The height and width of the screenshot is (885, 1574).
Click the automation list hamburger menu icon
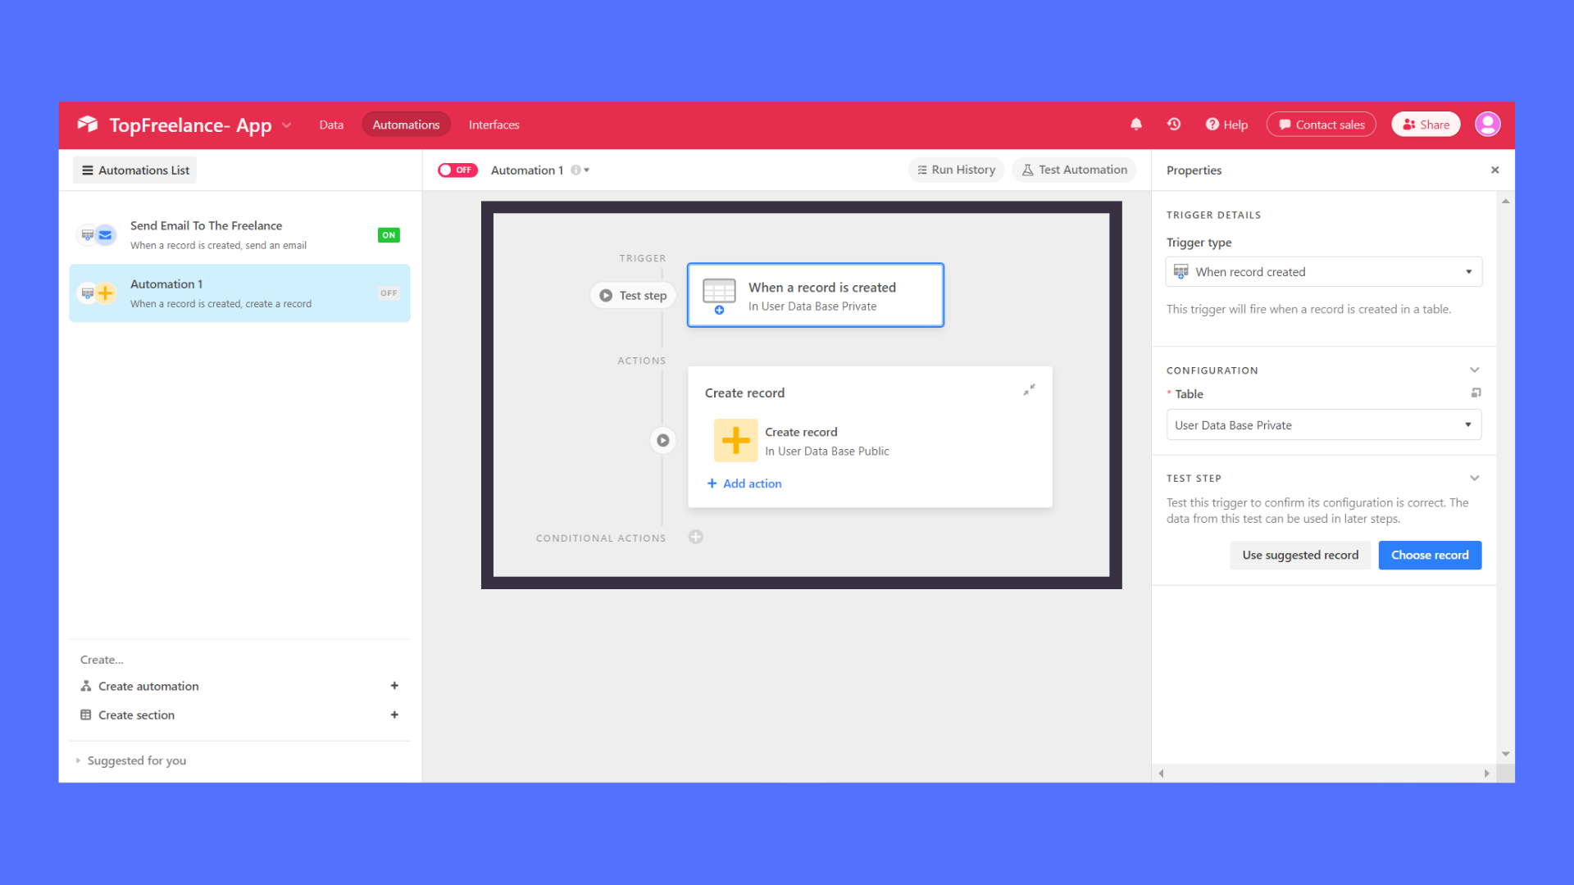pos(88,170)
